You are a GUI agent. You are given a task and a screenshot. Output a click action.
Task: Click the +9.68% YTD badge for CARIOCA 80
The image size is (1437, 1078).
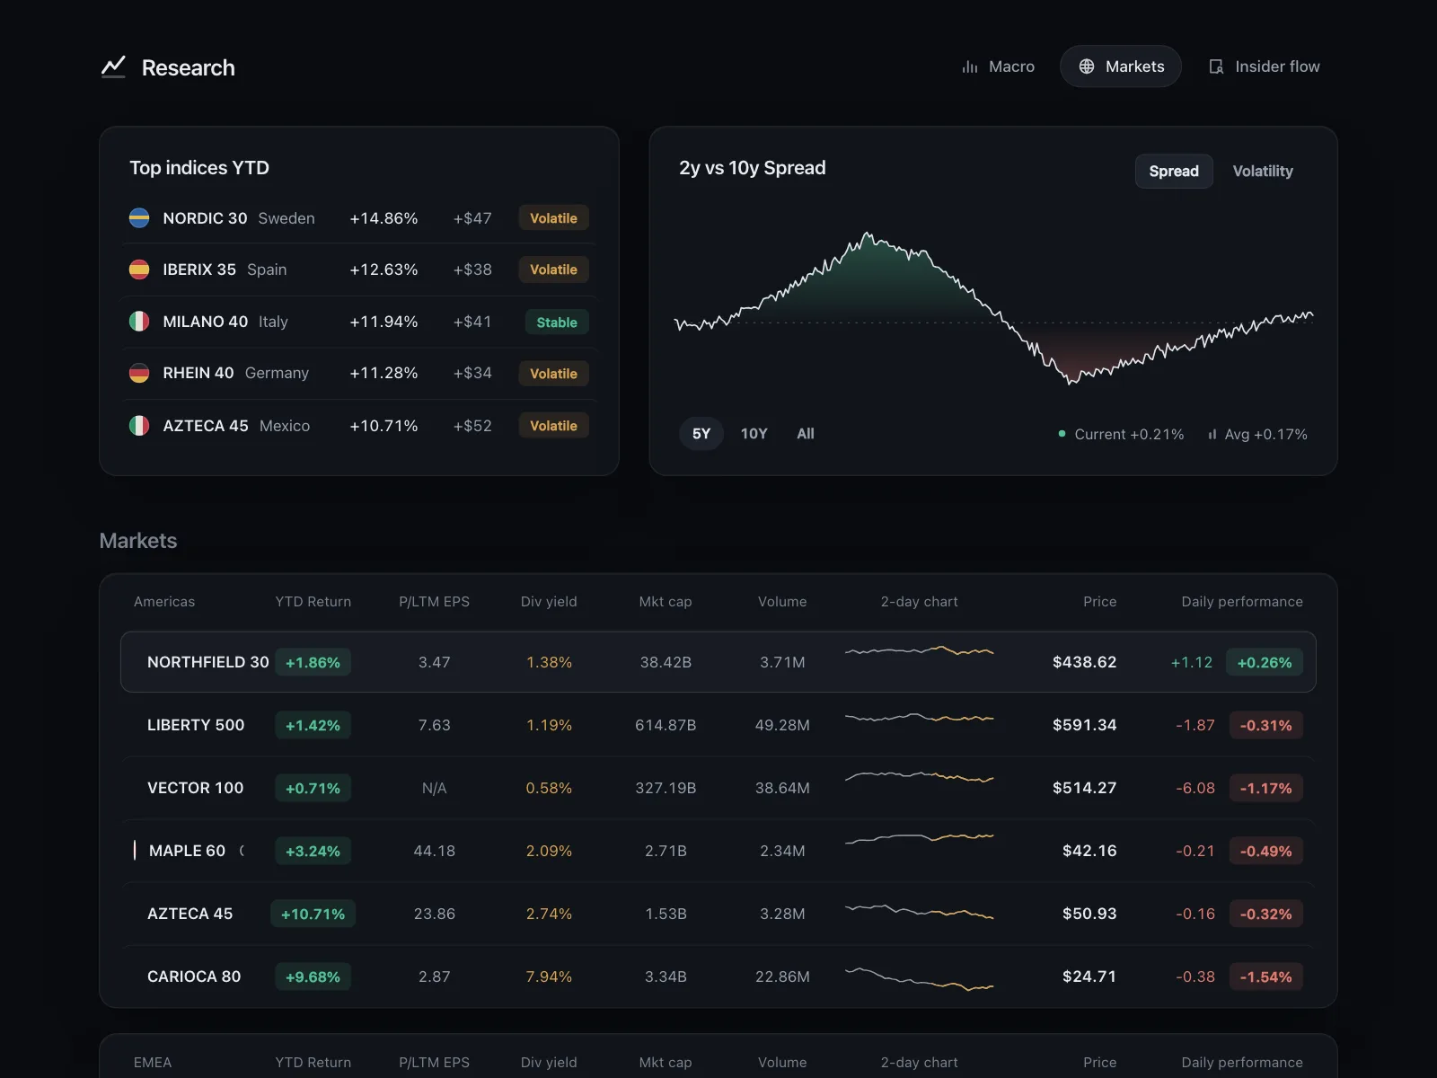313,976
